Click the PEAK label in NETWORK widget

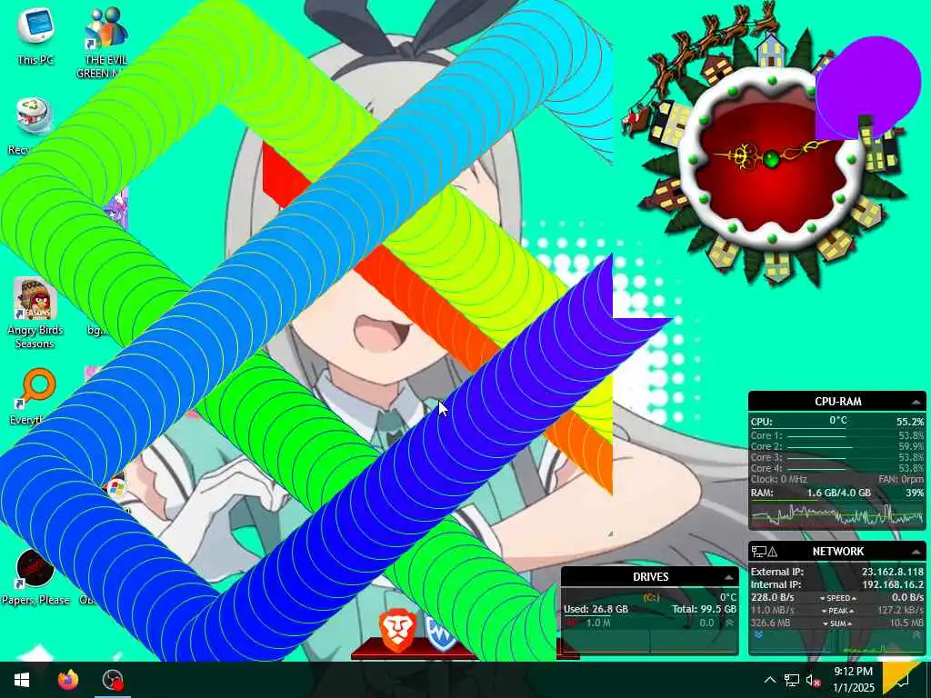pos(837,611)
